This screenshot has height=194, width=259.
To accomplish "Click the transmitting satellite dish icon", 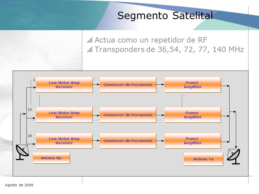I will 234,157.
